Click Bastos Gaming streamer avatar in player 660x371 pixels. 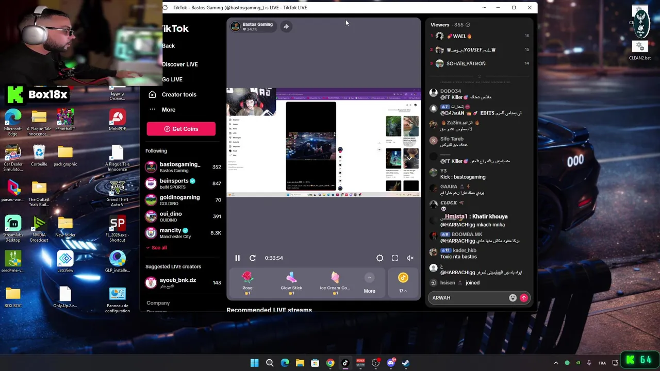[x=236, y=26]
